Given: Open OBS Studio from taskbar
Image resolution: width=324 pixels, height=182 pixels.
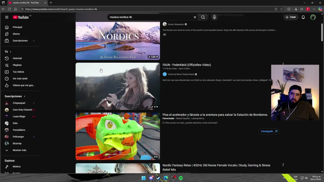Looking at the screenshot, I should tap(173, 178).
